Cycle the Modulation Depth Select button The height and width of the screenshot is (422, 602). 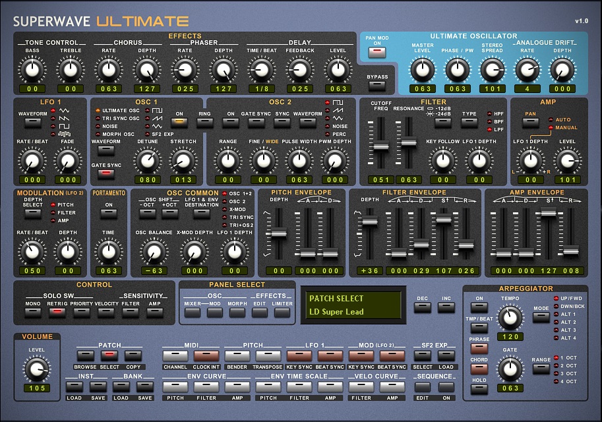(x=32, y=214)
